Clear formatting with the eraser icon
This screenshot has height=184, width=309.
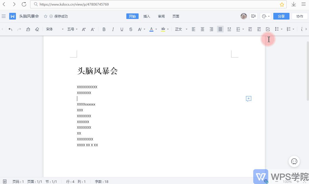[37, 29]
